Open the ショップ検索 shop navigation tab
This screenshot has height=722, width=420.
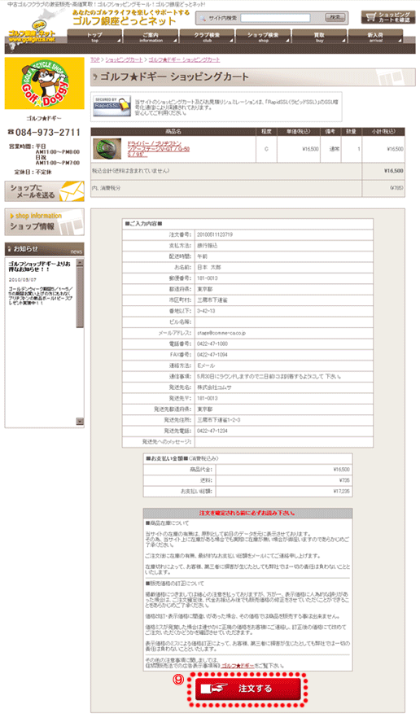click(x=264, y=37)
